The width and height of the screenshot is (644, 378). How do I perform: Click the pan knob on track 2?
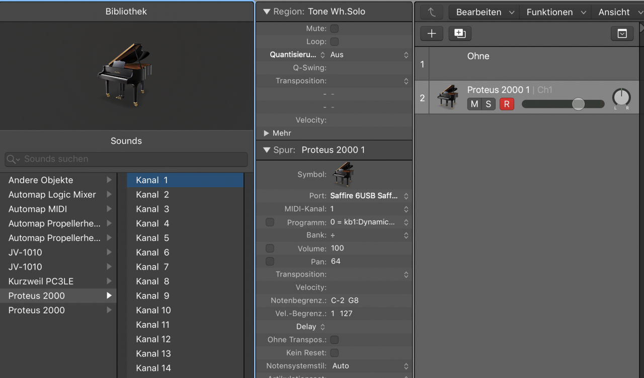621,97
